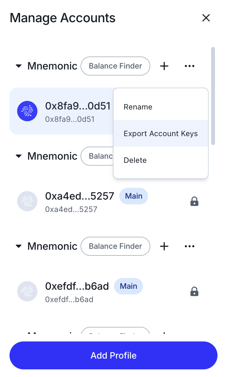Click the Main badge on account 0xefdf...b6ad
This screenshot has width=227, height=377.
pos(128,286)
